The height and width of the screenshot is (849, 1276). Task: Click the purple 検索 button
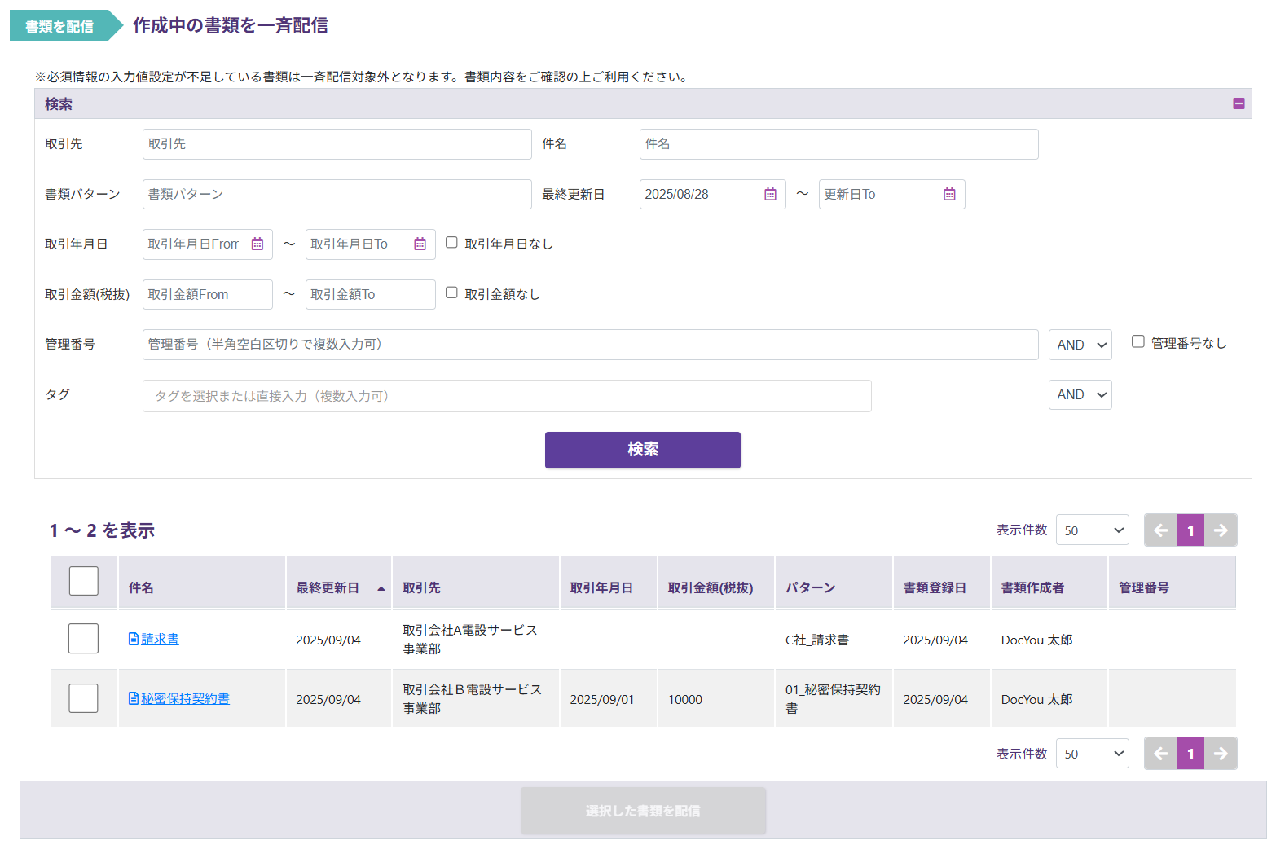643,450
